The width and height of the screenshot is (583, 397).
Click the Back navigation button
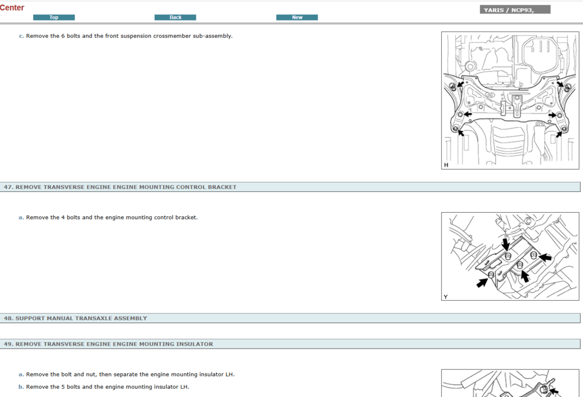coord(175,17)
